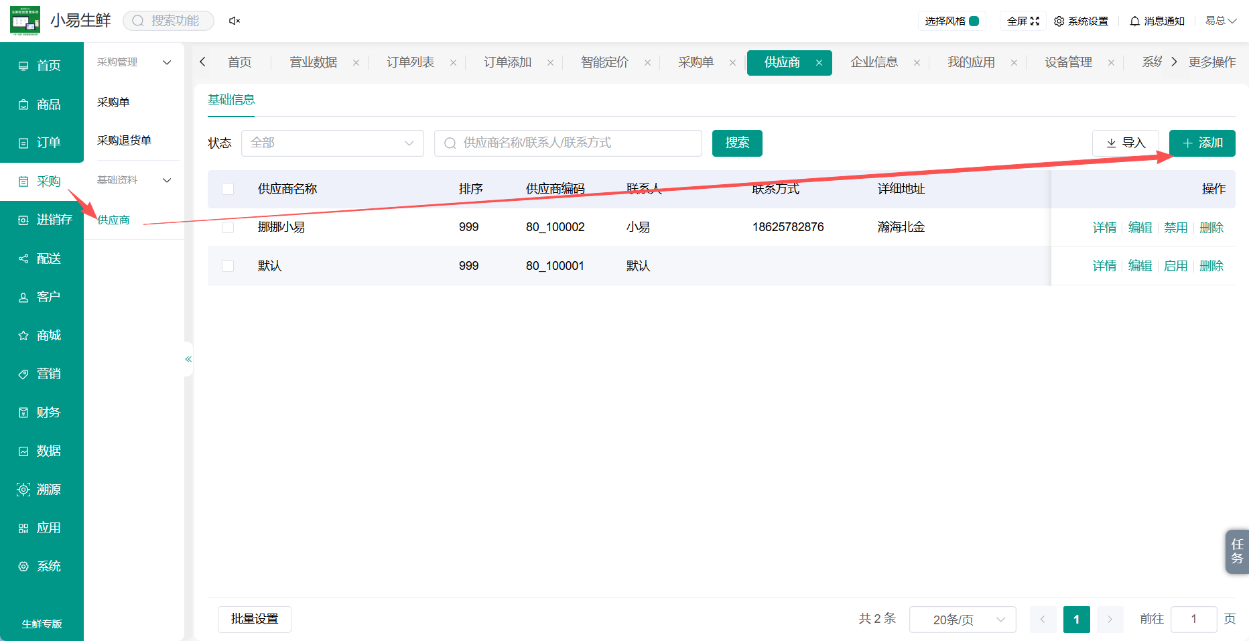Tick the checkbox for 挪挪小易 row
Viewport: 1249px width, 641px height.
tap(228, 227)
